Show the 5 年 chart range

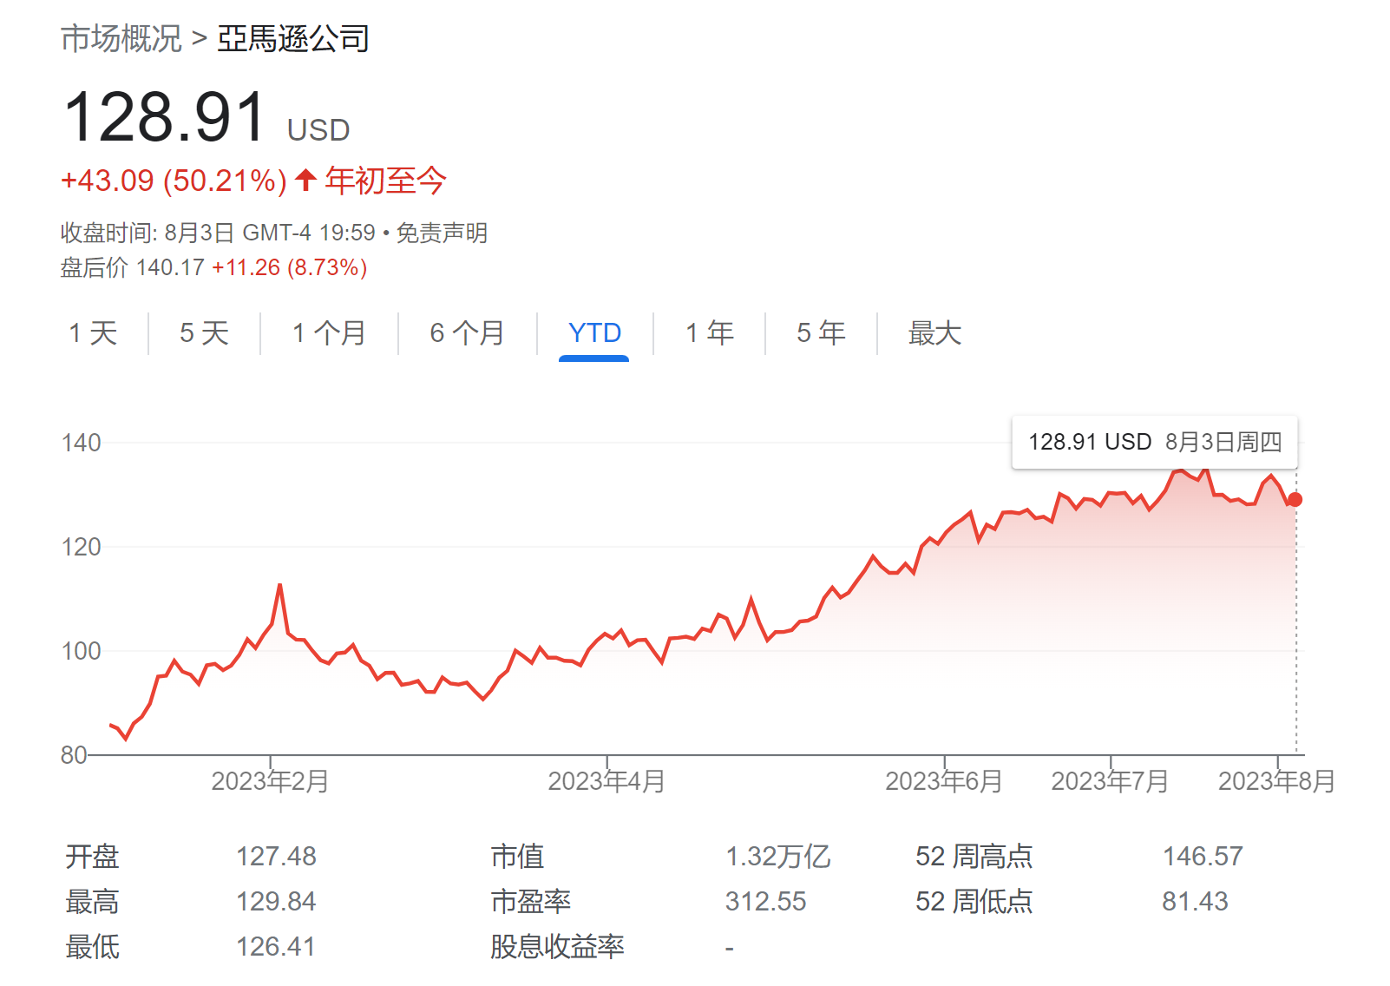(x=821, y=333)
